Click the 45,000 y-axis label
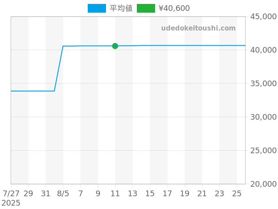The image size is (278, 209). coord(263,17)
